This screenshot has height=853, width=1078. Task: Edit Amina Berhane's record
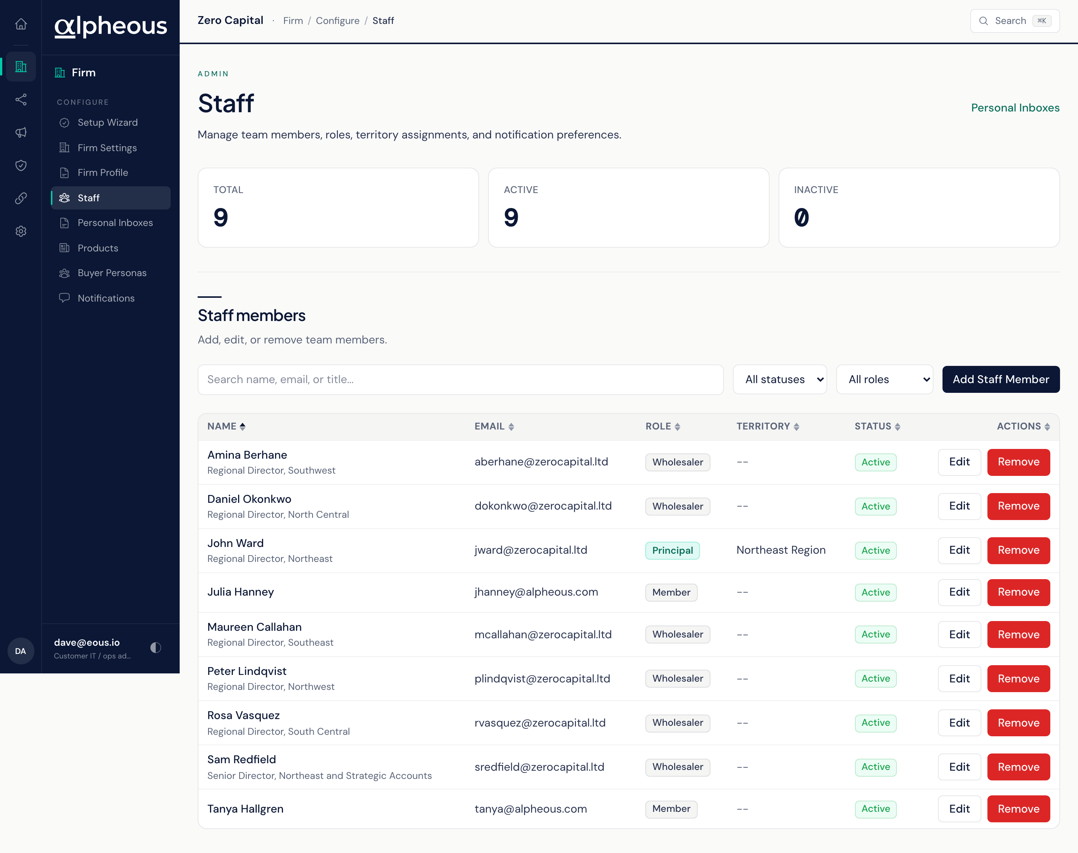point(959,462)
